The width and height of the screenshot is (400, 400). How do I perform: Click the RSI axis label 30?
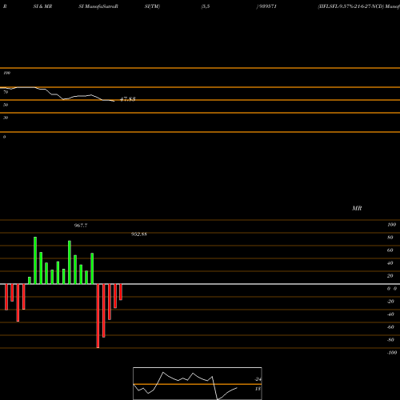[6, 118]
